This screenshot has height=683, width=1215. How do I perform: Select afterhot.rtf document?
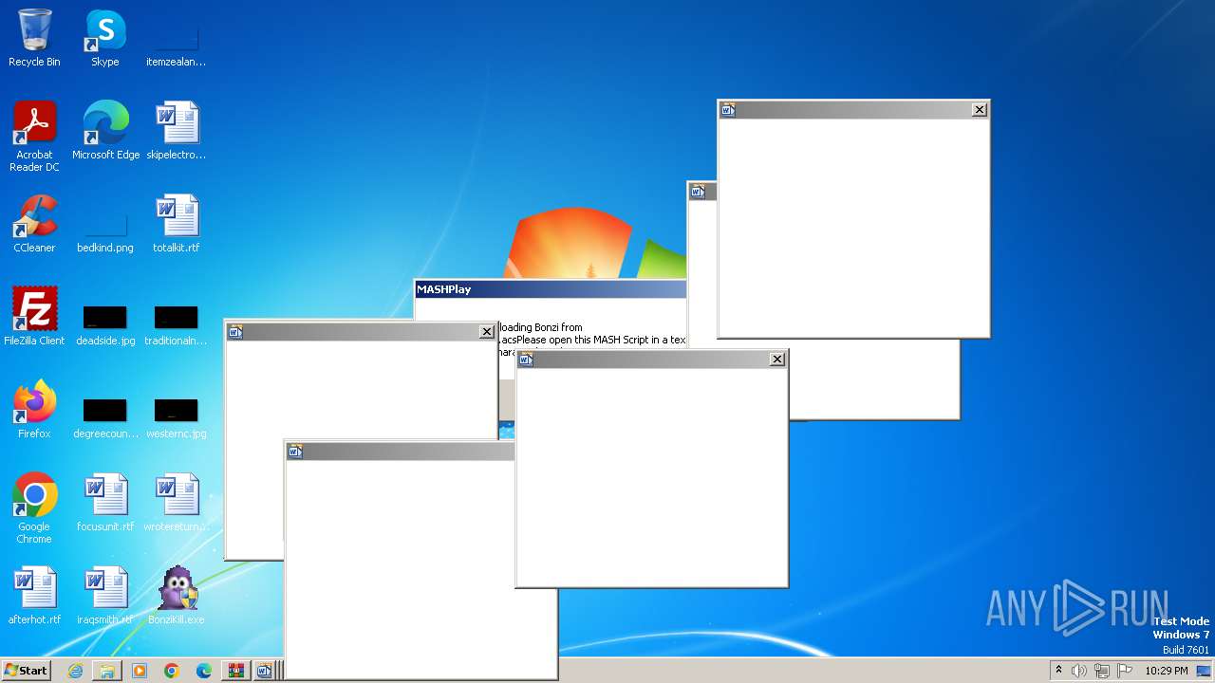tap(34, 596)
